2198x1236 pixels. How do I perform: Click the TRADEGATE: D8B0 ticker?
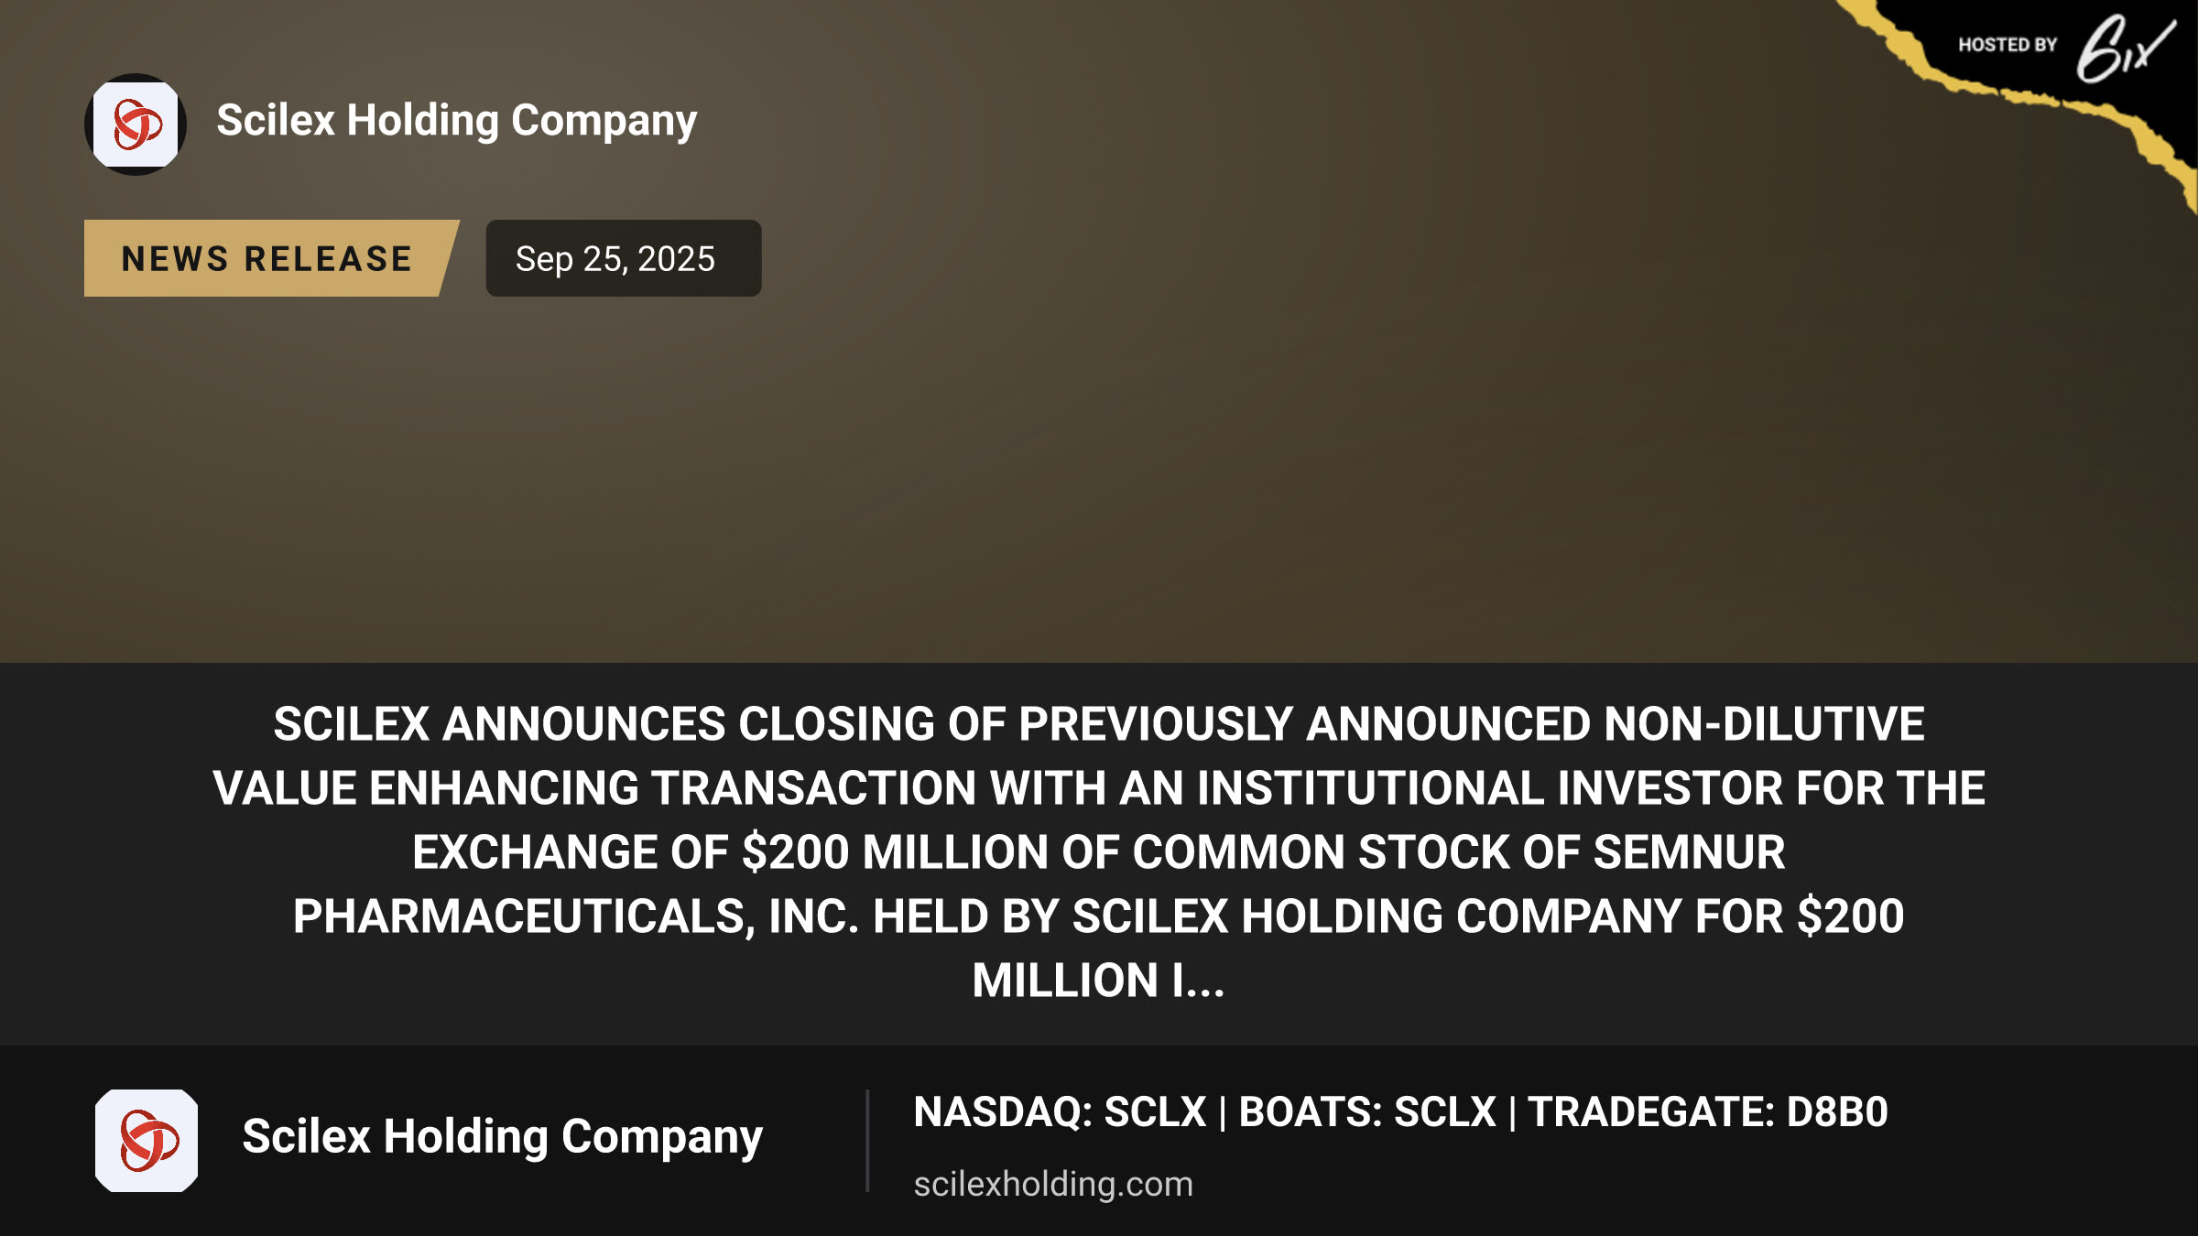1707,1112
